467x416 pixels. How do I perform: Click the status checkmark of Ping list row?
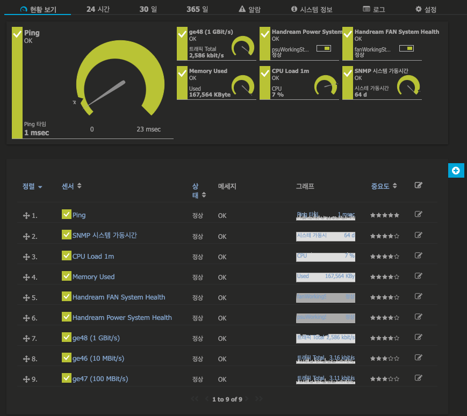tap(67, 214)
